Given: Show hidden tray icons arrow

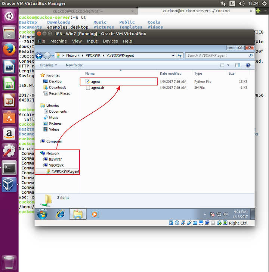Looking at the screenshot, I should [x=205, y=215].
